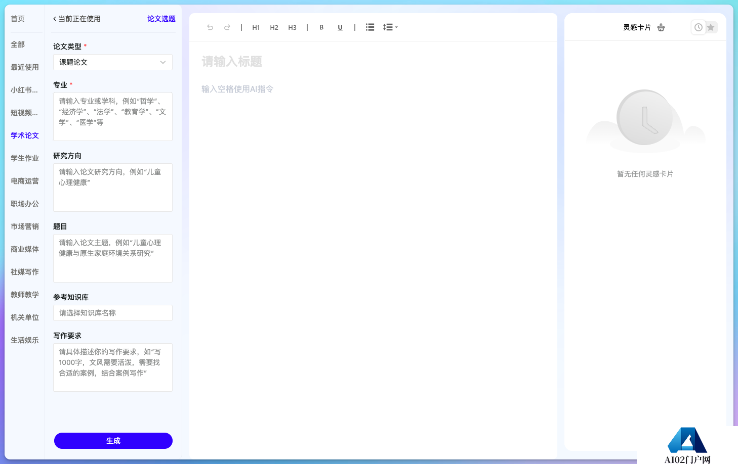Select the 生活娱乐 category
738x464 pixels.
pyautogui.click(x=25, y=340)
